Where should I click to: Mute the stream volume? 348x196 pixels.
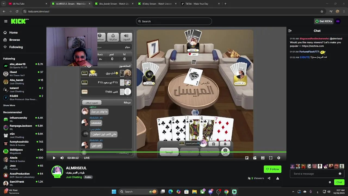click(62, 158)
